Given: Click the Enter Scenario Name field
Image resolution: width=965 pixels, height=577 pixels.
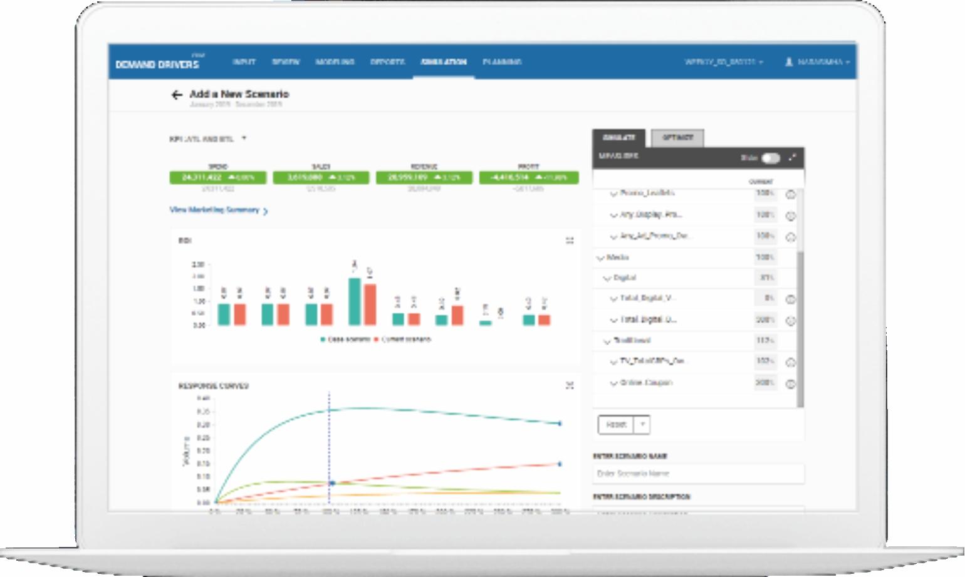Looking at the screenshot, I should 698,474.
